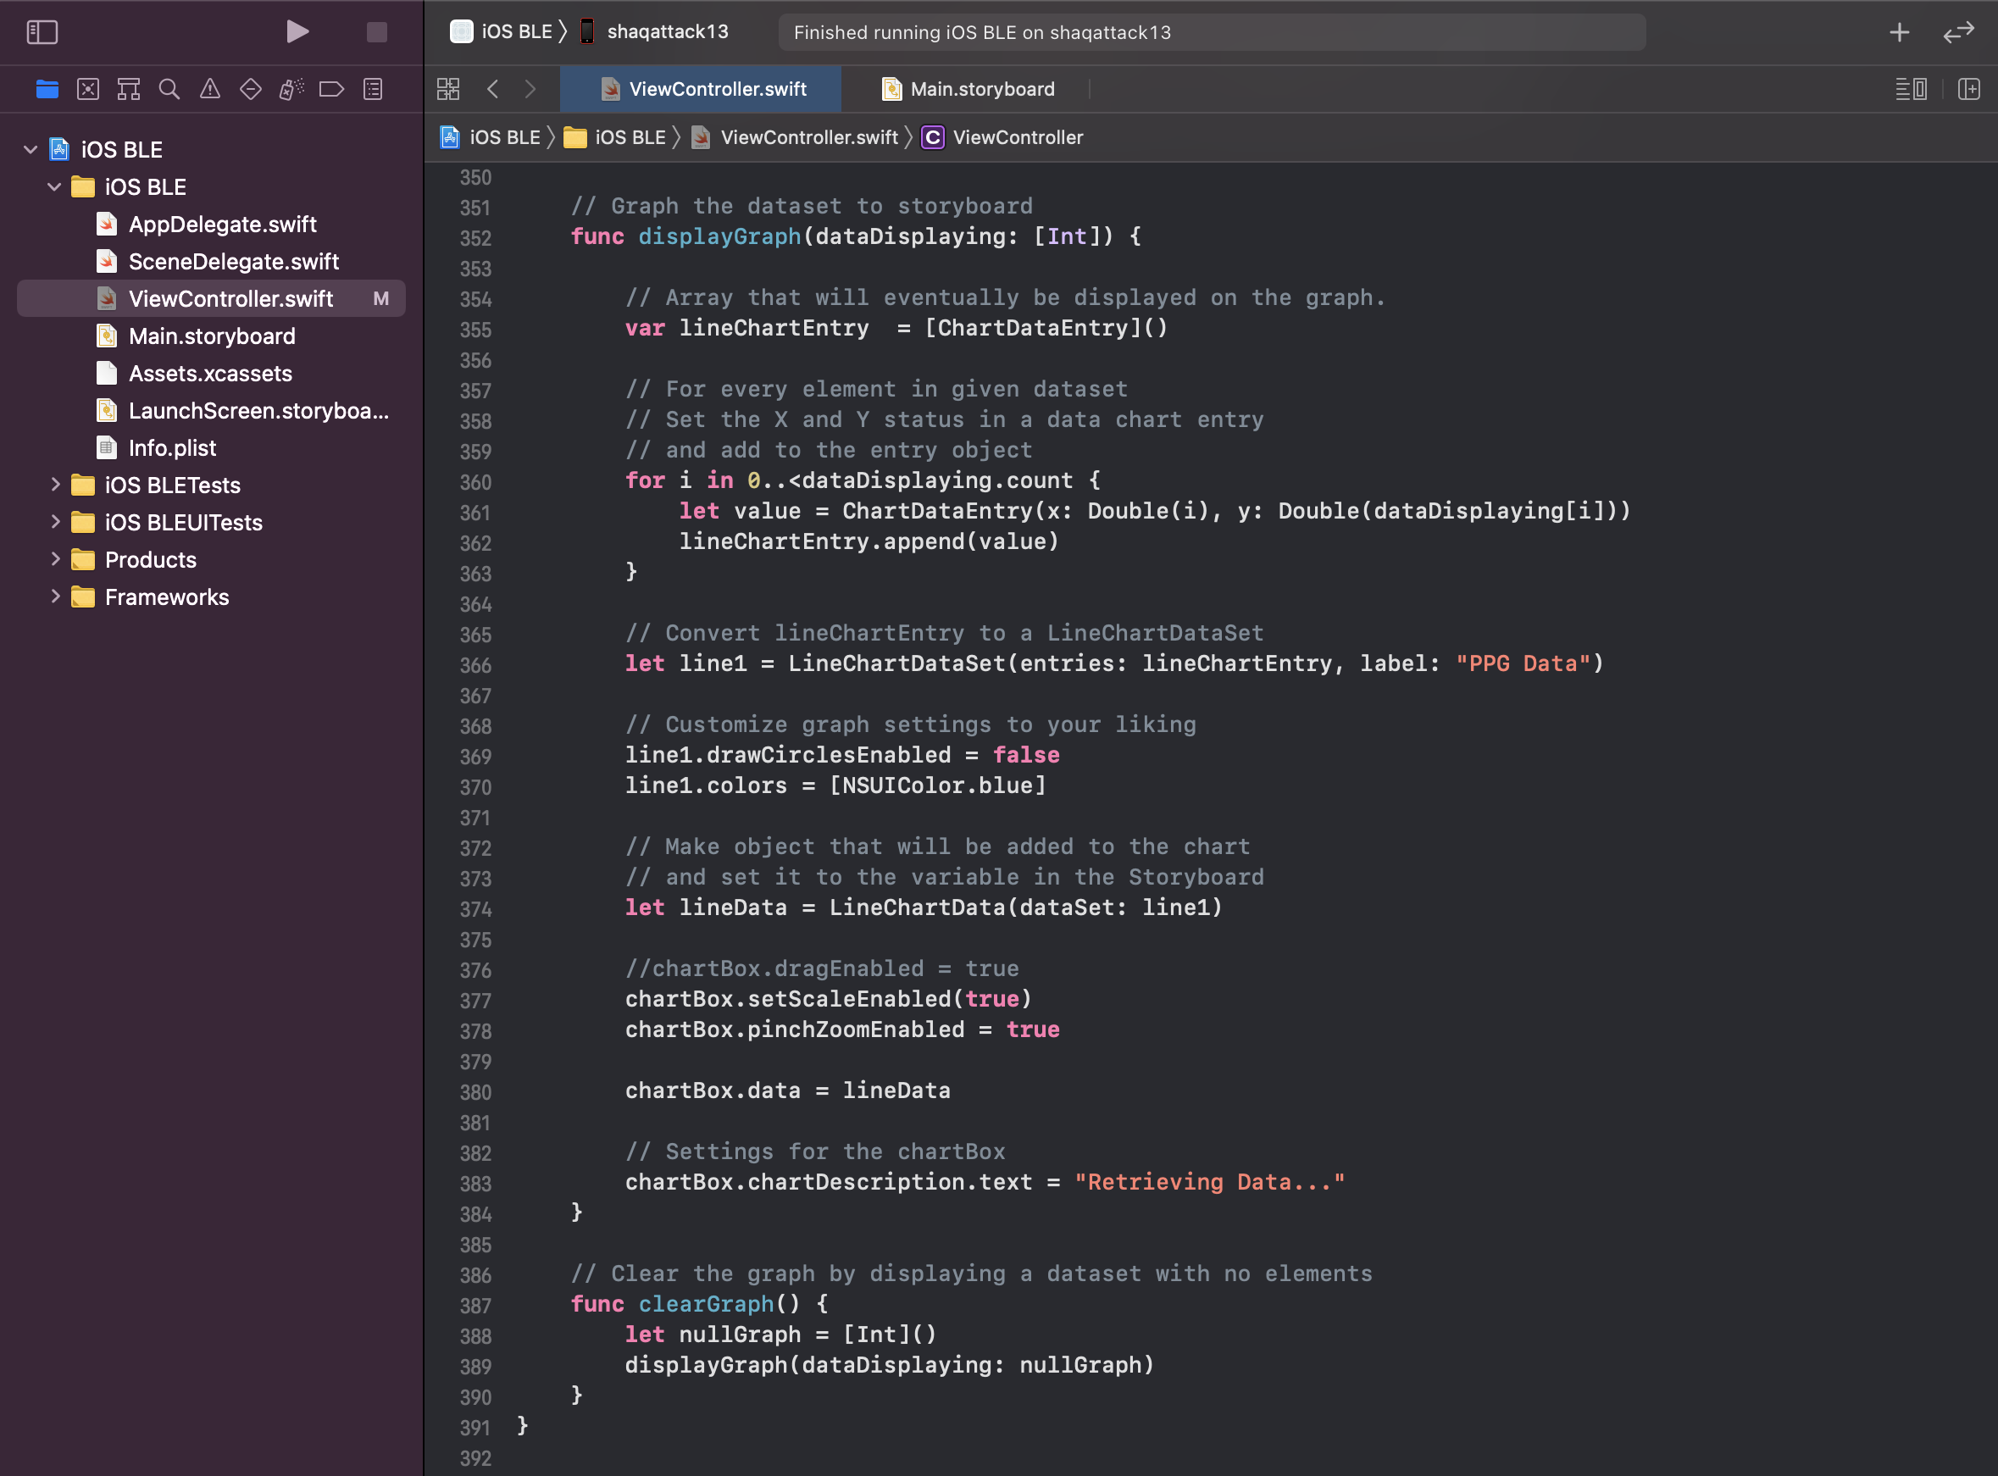
Task: Expand the Frameworks folder
Action: click(54, 597)
